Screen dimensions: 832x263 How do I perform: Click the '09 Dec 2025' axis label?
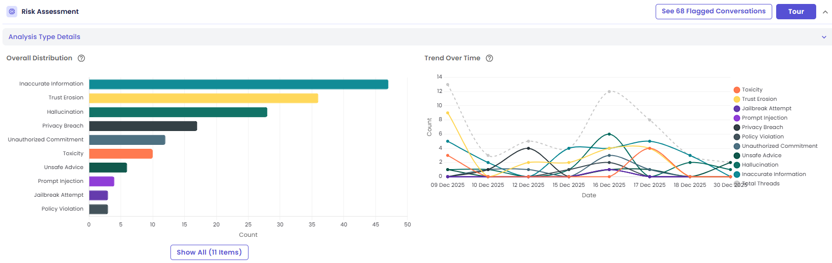tap(448, 185)
